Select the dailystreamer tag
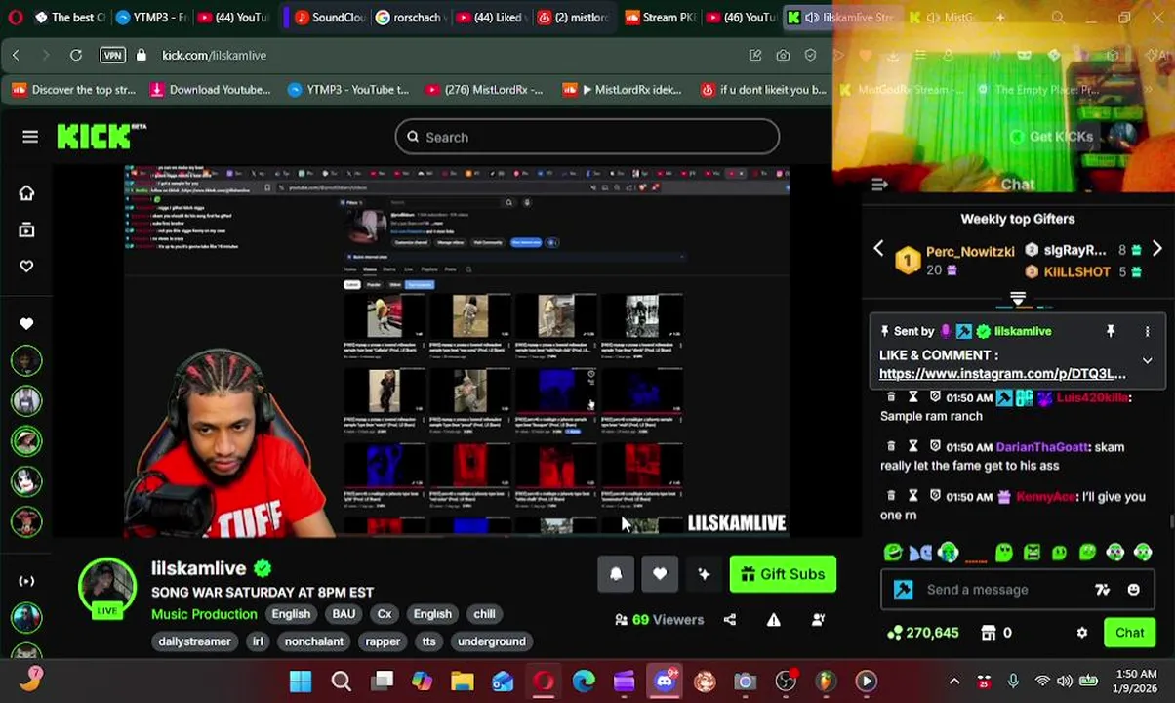 pos(194,641)
